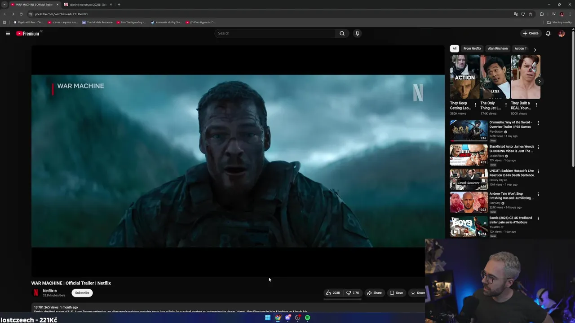Select the All filter chip
This screenshot has width=575, height=323.
tap(455, 48)
